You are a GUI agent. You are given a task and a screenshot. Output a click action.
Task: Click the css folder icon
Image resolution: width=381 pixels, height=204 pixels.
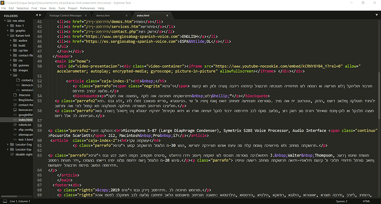(15, 60)
